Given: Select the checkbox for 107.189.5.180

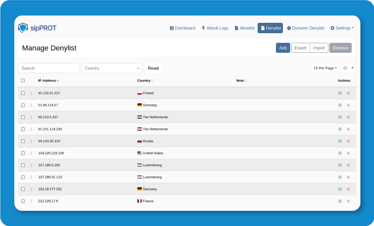Looking at the screenshot, I should [x=23, y=165].
